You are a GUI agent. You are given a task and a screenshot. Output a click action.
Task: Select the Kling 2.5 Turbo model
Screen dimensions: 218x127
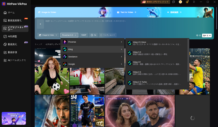coord(157,83)
